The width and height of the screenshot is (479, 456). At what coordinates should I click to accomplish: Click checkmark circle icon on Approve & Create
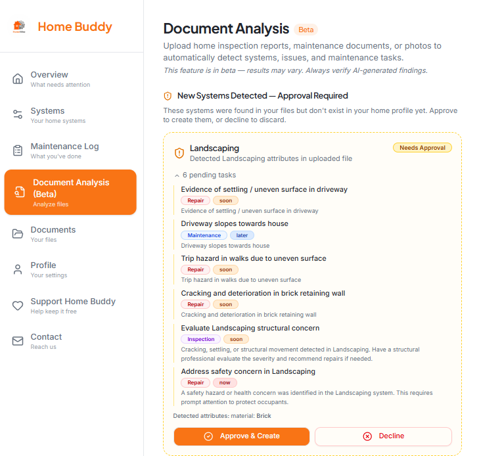click(x=208, y=436)
